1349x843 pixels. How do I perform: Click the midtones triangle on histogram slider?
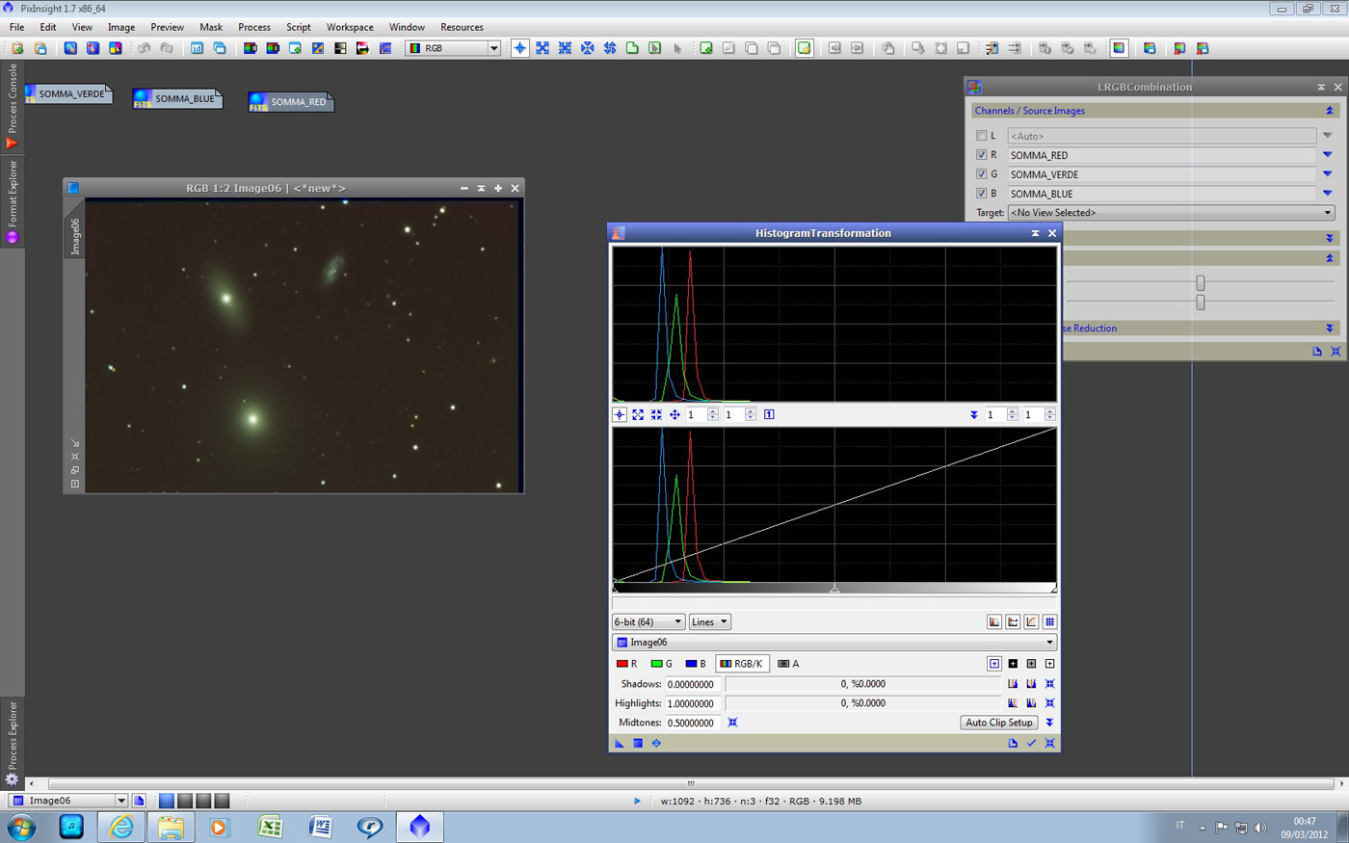(834, 588)
